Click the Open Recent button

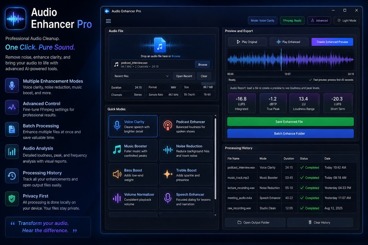coord(184,76)
